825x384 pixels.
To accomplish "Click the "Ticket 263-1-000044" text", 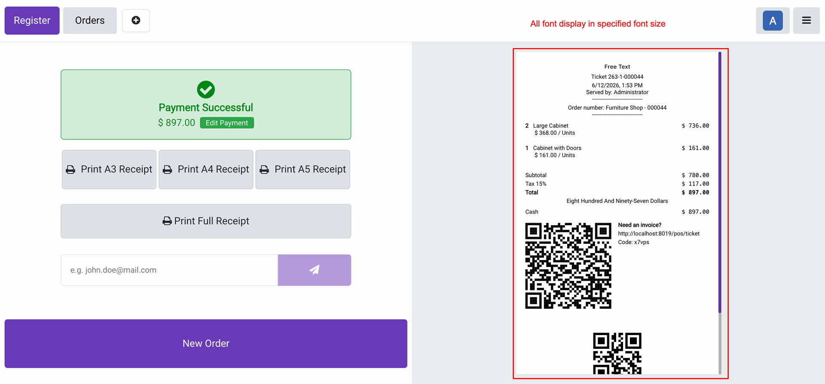I will coord(617,77).
